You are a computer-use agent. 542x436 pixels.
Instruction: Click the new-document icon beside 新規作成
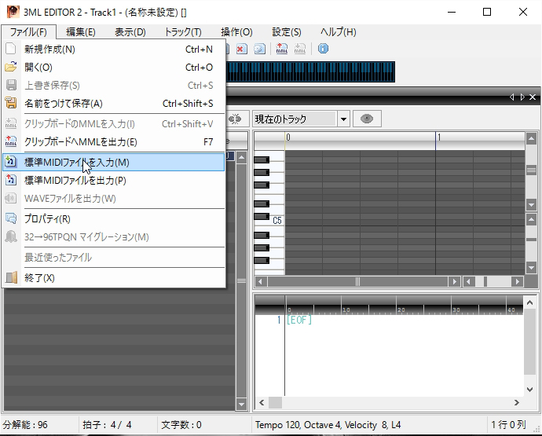[11, 49]
